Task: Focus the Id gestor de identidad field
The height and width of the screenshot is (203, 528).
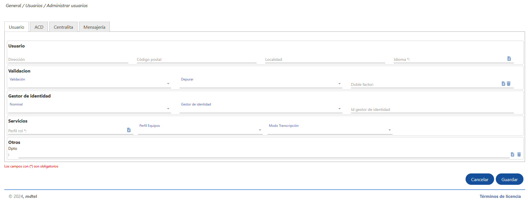Action: pos(432,109)
